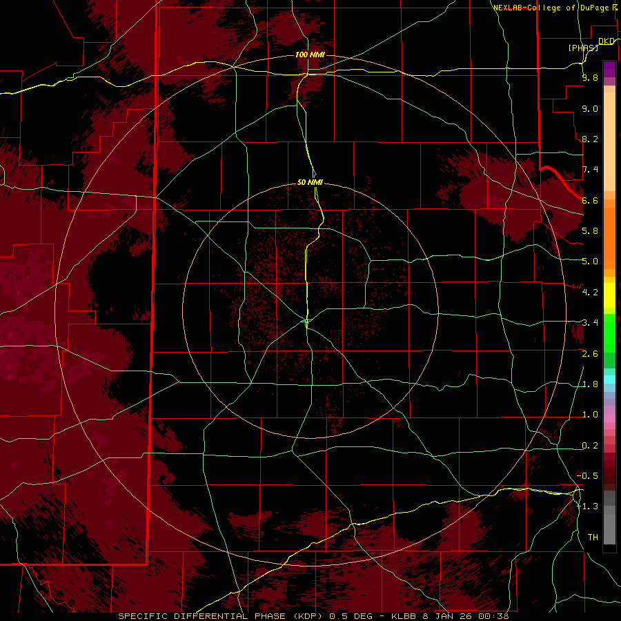
Task: Pick the peach segment of the color bar
Action: [609, 143]
